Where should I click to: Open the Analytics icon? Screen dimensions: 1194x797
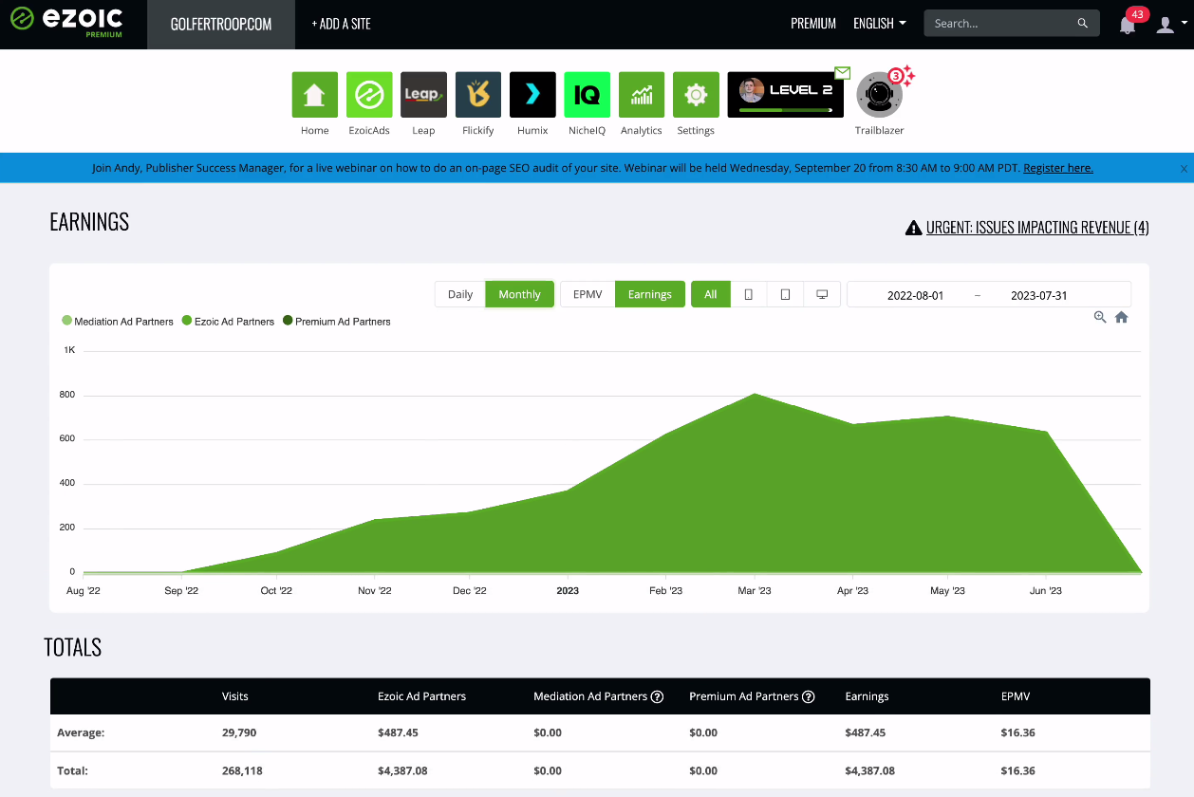point(642,95)
